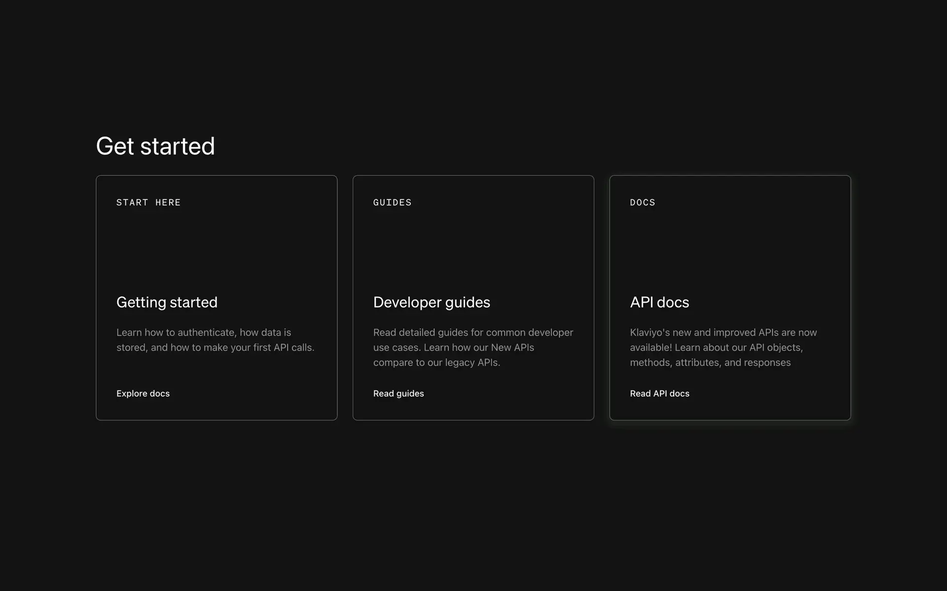
Task: Follow the "Read API docs" link
Action: 659,394
